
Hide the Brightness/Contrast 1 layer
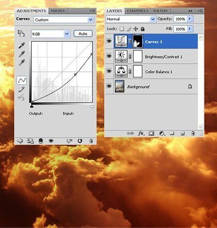tap(109, 56)
